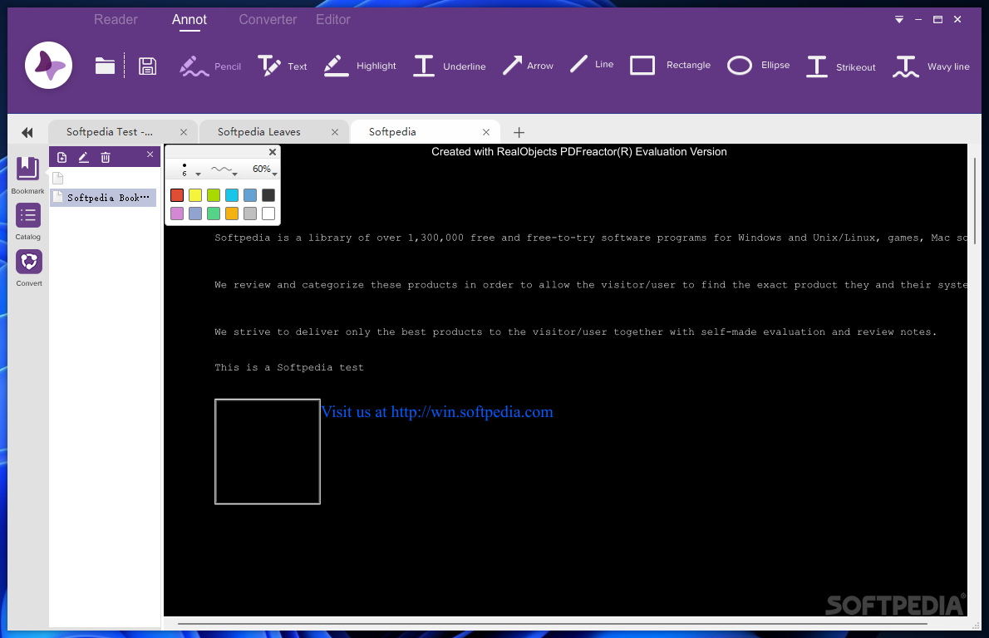Viewport: 989px width, 638px height.
Task: Close the pencil color popup
Action: point(273,152)
